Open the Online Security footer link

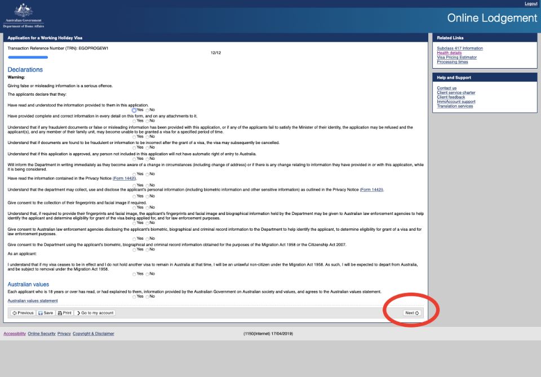click(41, 334)
